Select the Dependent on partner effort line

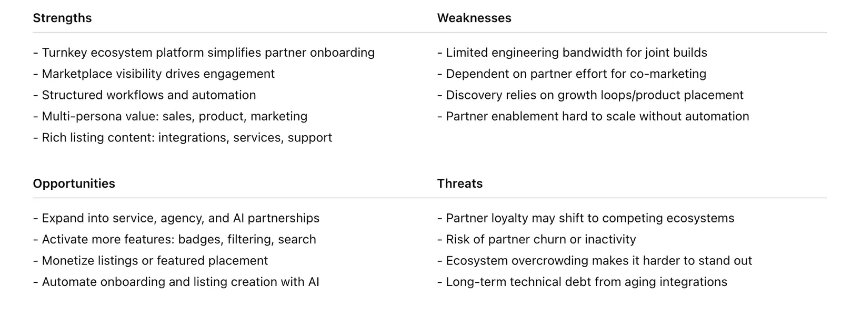(572, 74)
